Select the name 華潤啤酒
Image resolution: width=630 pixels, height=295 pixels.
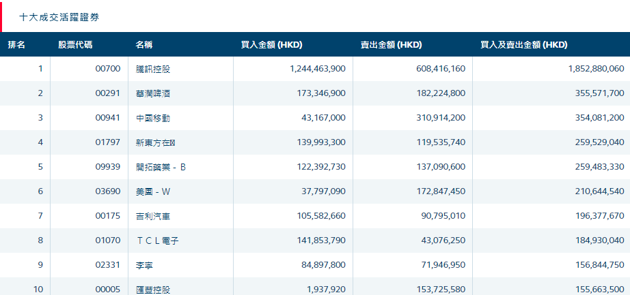[153, 93]
